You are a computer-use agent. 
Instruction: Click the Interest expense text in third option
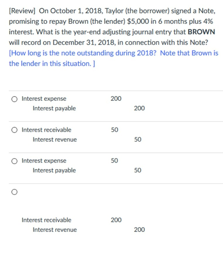[x=44, y=161]
